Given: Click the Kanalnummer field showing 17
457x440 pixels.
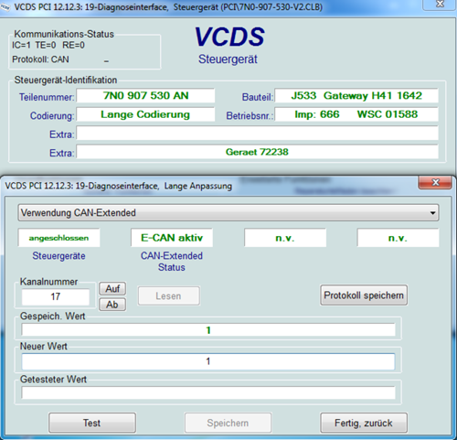Looking at the screenshot, I should tap(56, 296).
